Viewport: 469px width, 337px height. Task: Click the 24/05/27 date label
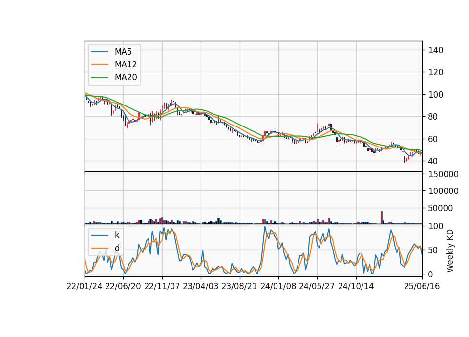(x=317, y=286)
